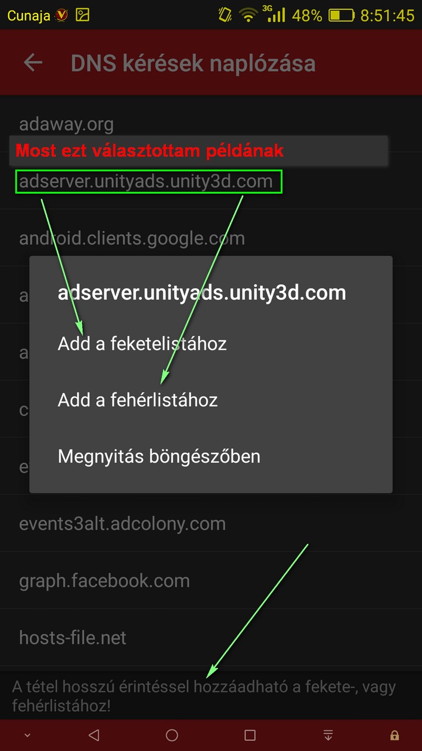The height and width of the screenshot is (751, 422).
Task: Tap the image notification icon in status bar
Action: pos(83,15)
